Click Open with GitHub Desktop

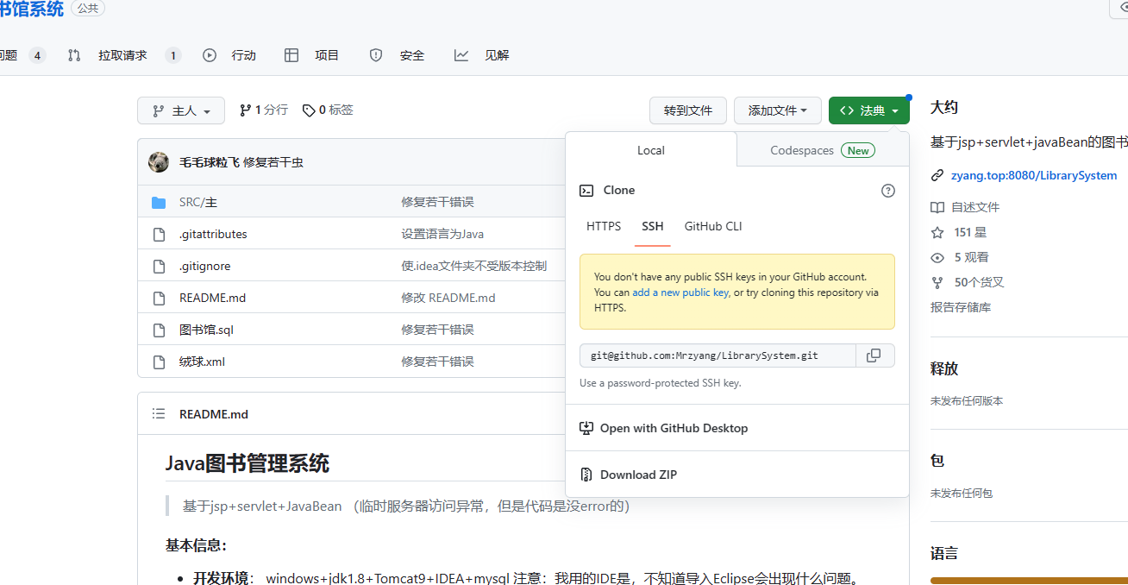(674, 428)
